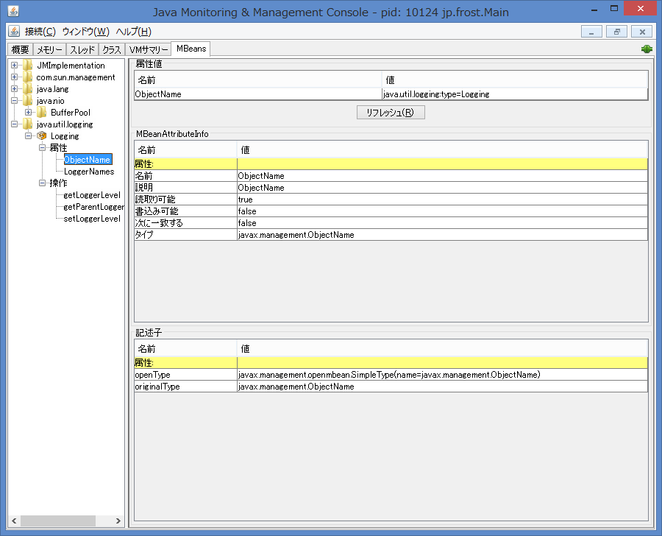Viewport: 662px width, 536px height.
Task: Select the LoggerNames attribute
Action: pos(88,171)
